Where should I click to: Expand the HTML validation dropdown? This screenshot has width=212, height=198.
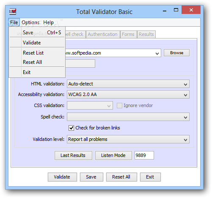click(128, 84)
